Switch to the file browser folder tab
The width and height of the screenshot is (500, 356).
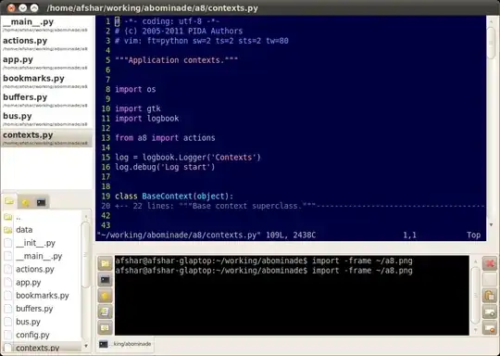(9, 201)
